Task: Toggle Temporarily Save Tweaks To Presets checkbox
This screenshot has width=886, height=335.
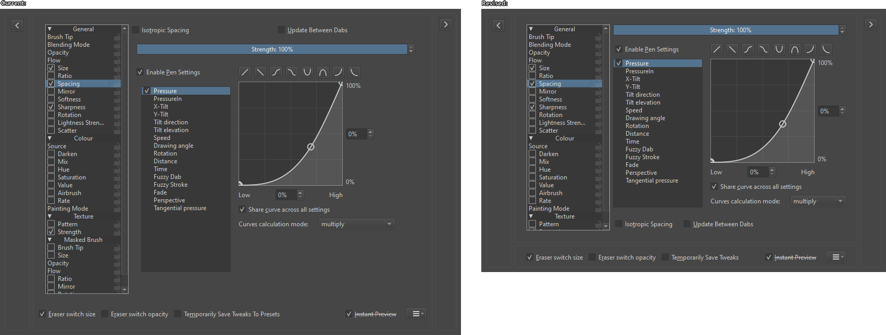Action: point(178,314)
